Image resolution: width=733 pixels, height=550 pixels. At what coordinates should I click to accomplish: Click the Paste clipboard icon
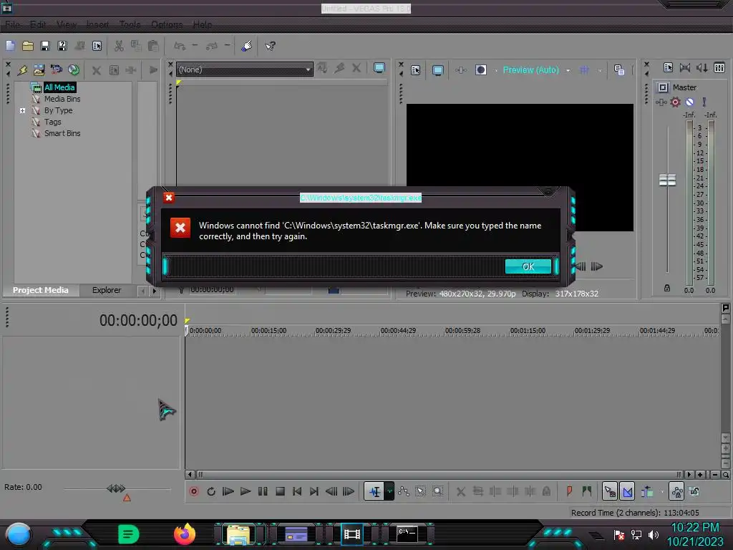click(x=153, y=46)
